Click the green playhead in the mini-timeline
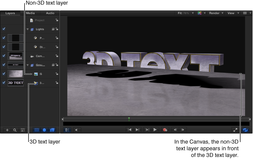Screen dimensions: 253x160 [x=129, y=119]
